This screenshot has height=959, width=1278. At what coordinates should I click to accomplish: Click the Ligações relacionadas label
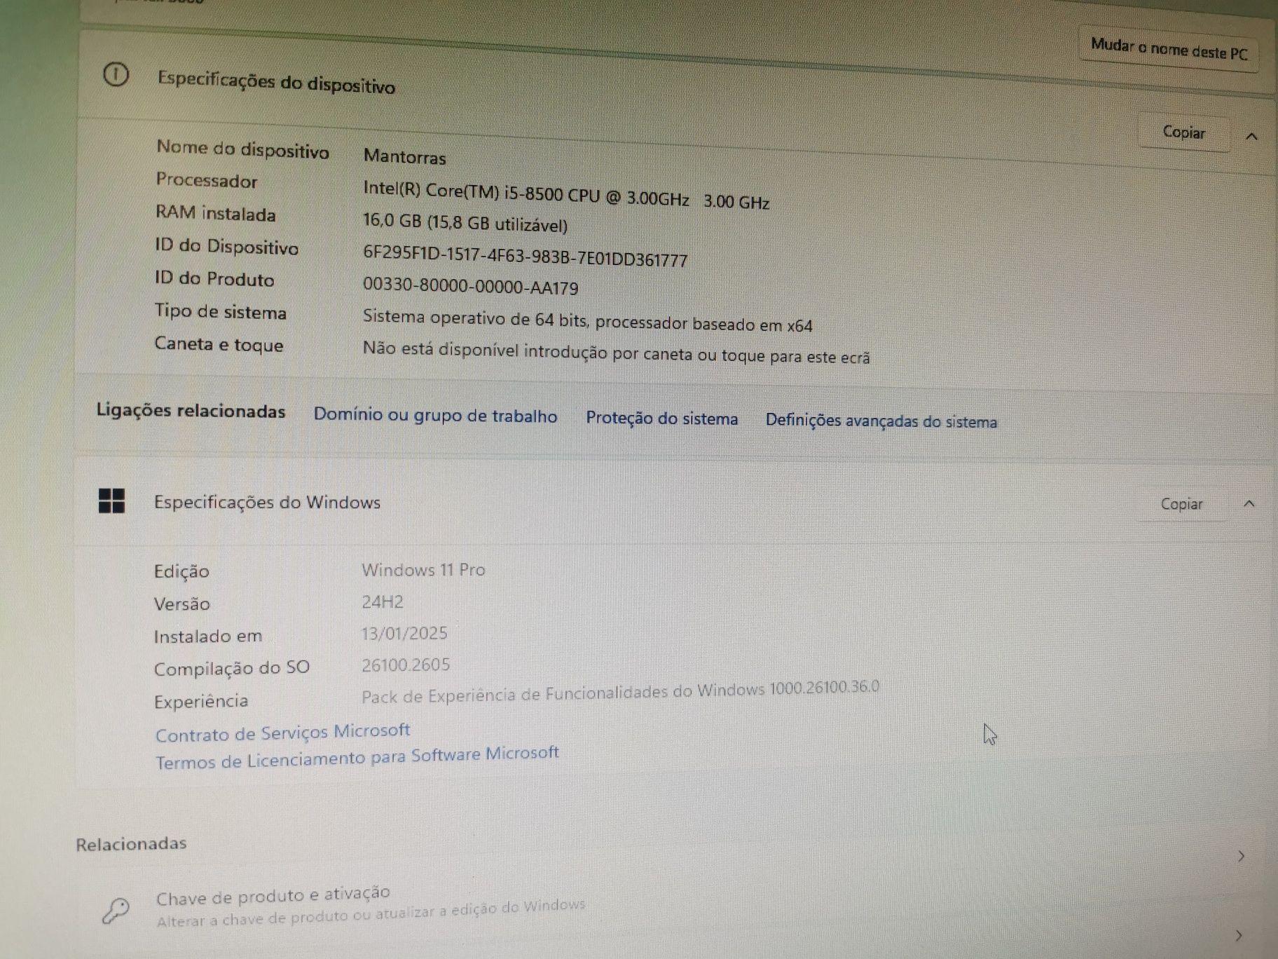tap(191, 411)
